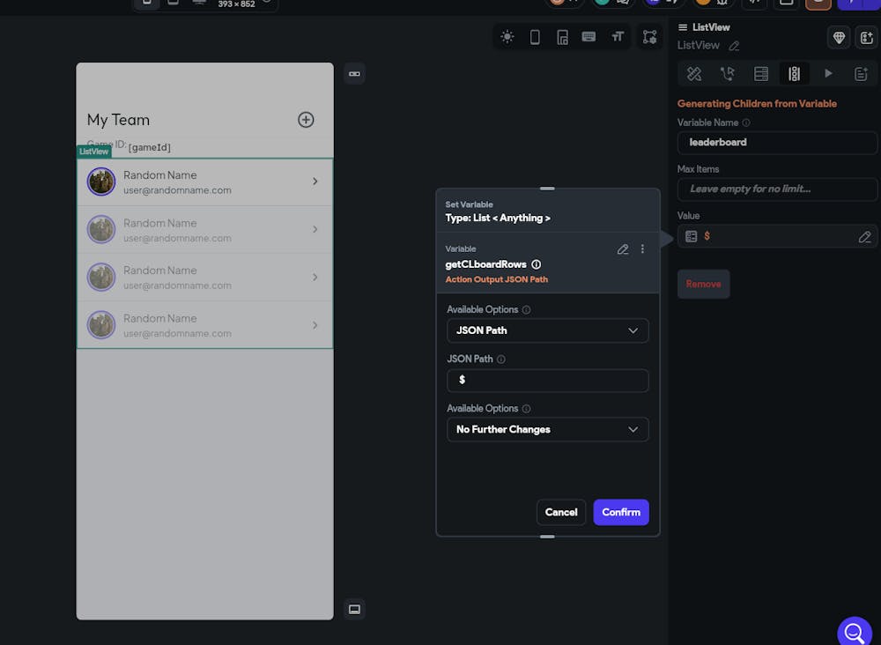Click the Max Items input field
Screen dimensions: 881x645
coord(777,189)
